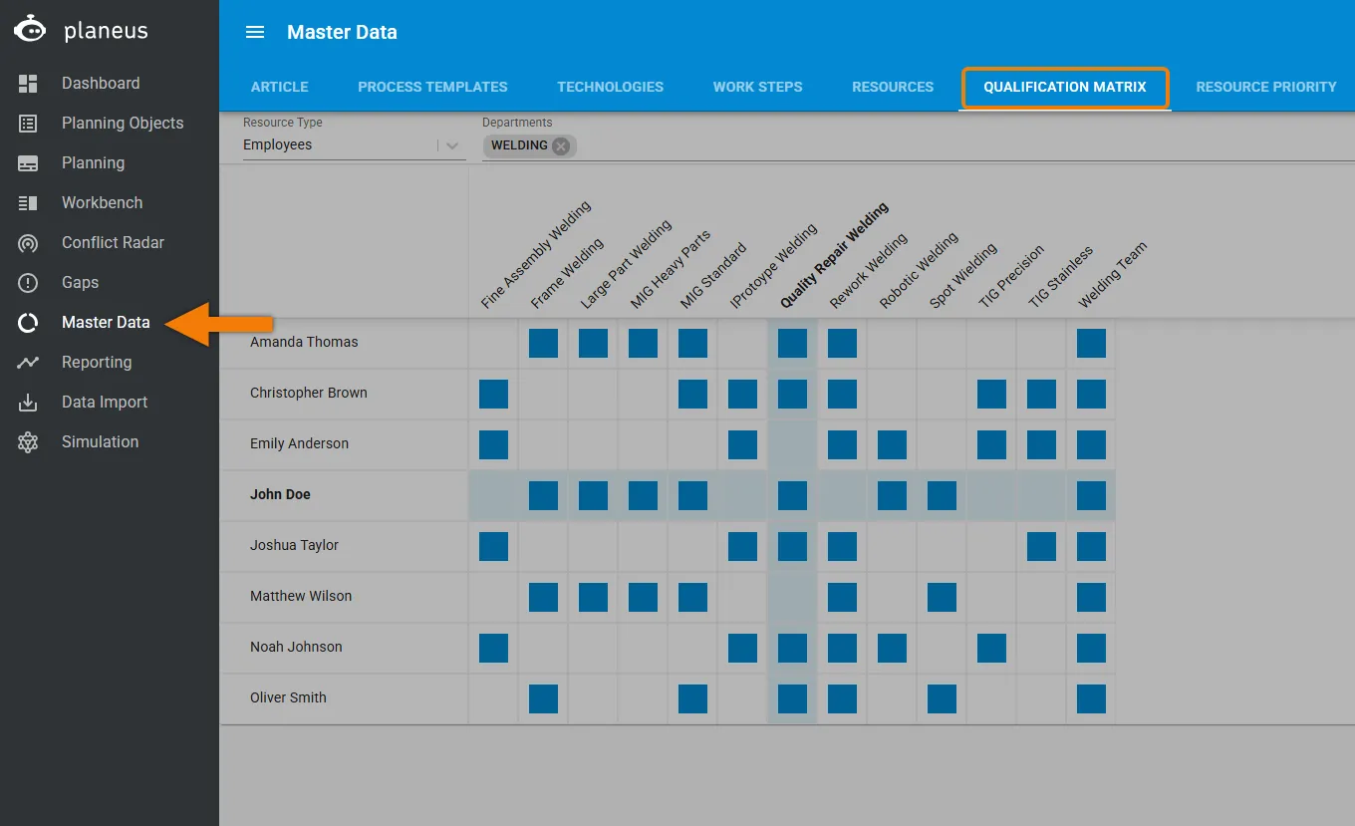Select the Qualification Matrix tab
Image resolution: width=1355 pixels, height=826 pixels.
point(1065,87)
